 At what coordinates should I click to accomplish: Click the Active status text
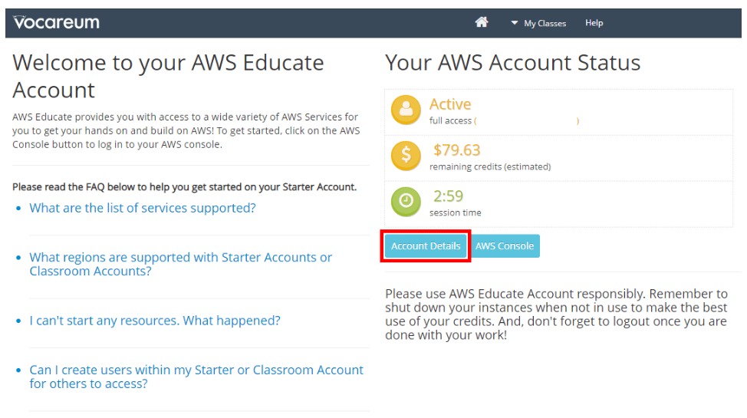click(x=450, y=104)
